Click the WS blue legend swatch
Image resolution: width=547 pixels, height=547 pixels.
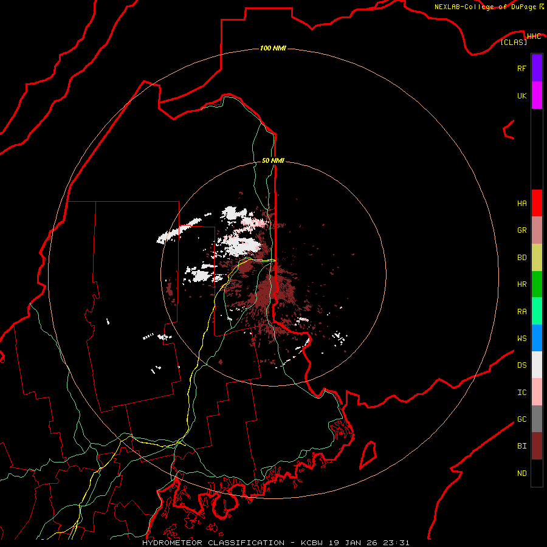point(537,338)
